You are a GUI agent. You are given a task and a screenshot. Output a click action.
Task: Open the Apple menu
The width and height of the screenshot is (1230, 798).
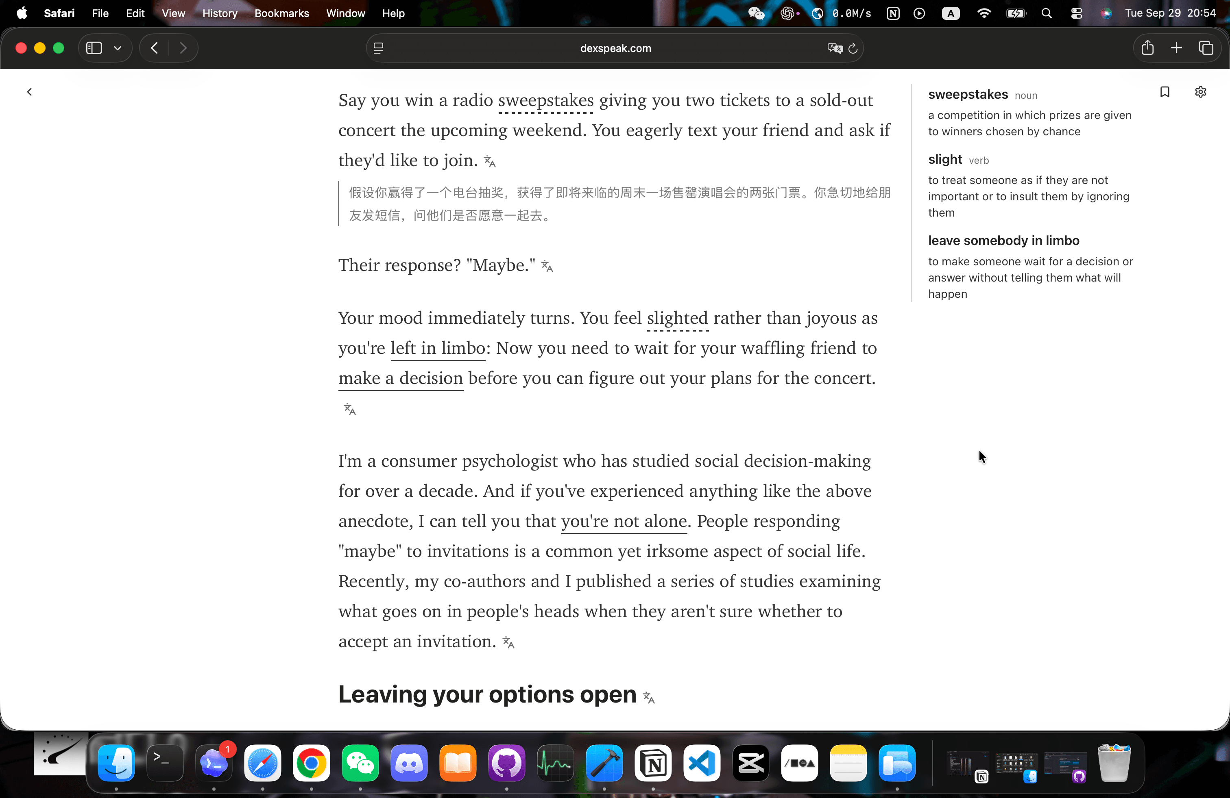22,13
